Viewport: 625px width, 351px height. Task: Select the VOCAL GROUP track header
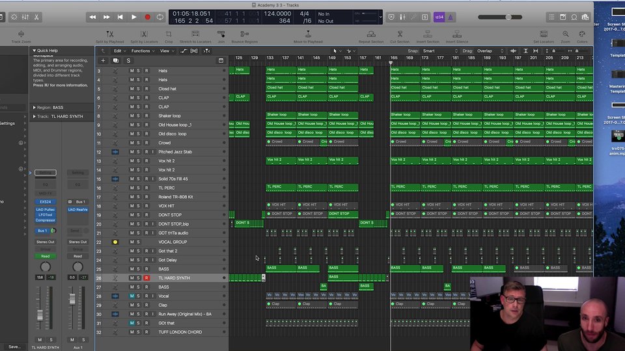click(x=162, y=242)
